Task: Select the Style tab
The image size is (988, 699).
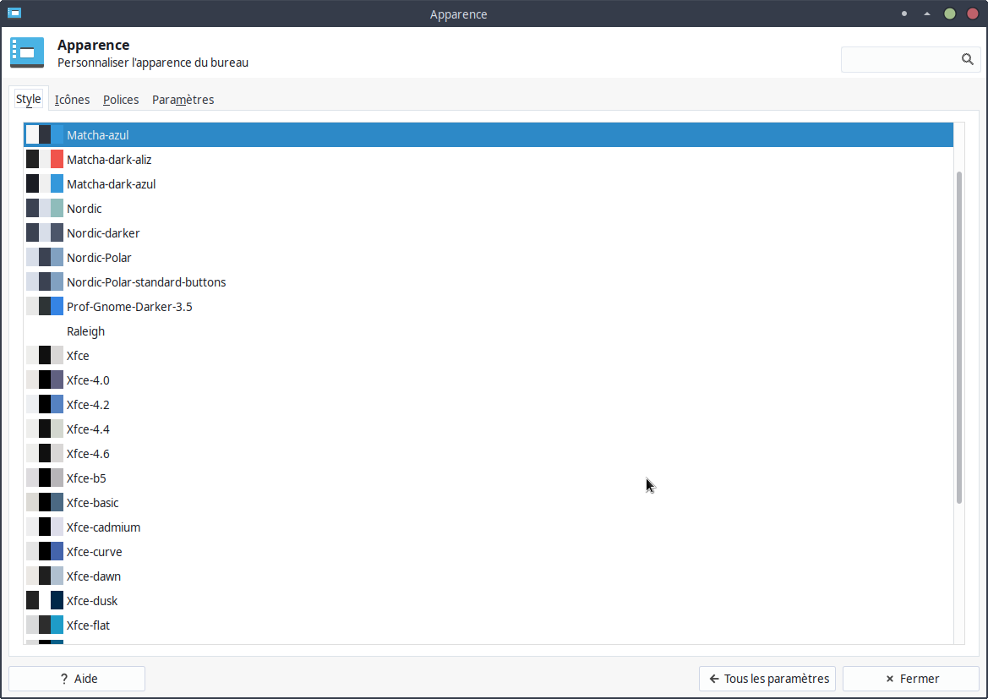Action: (29, 99)
